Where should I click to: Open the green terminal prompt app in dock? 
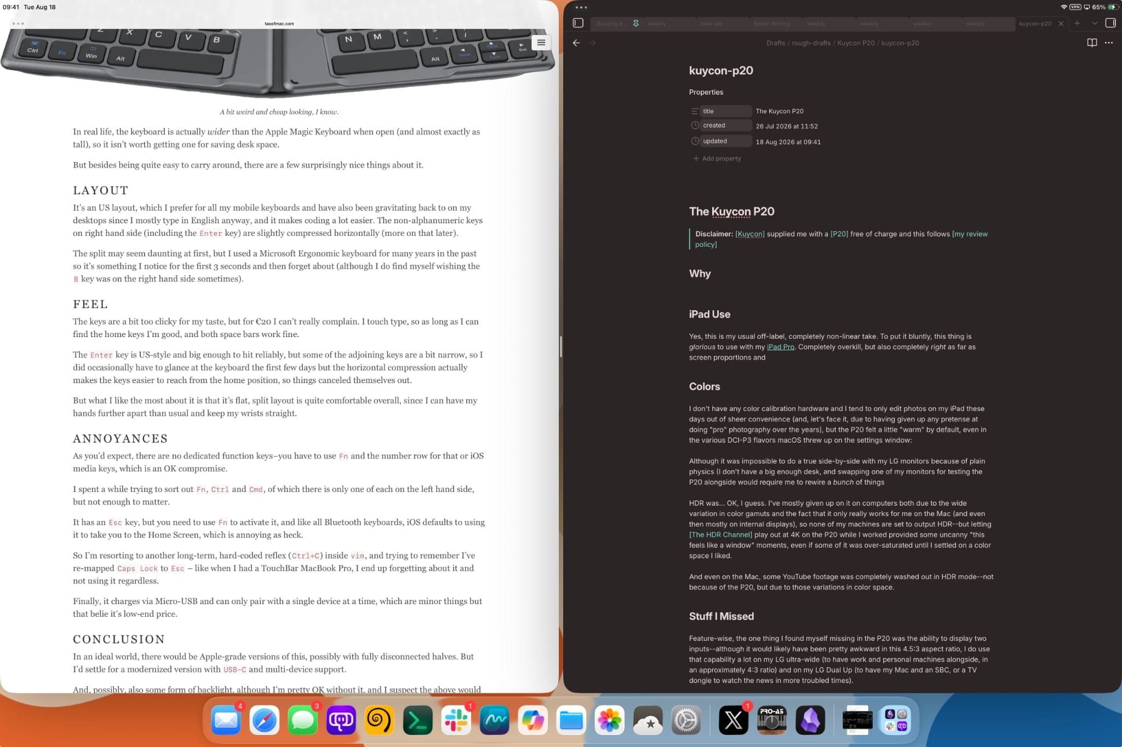[417, 720]
